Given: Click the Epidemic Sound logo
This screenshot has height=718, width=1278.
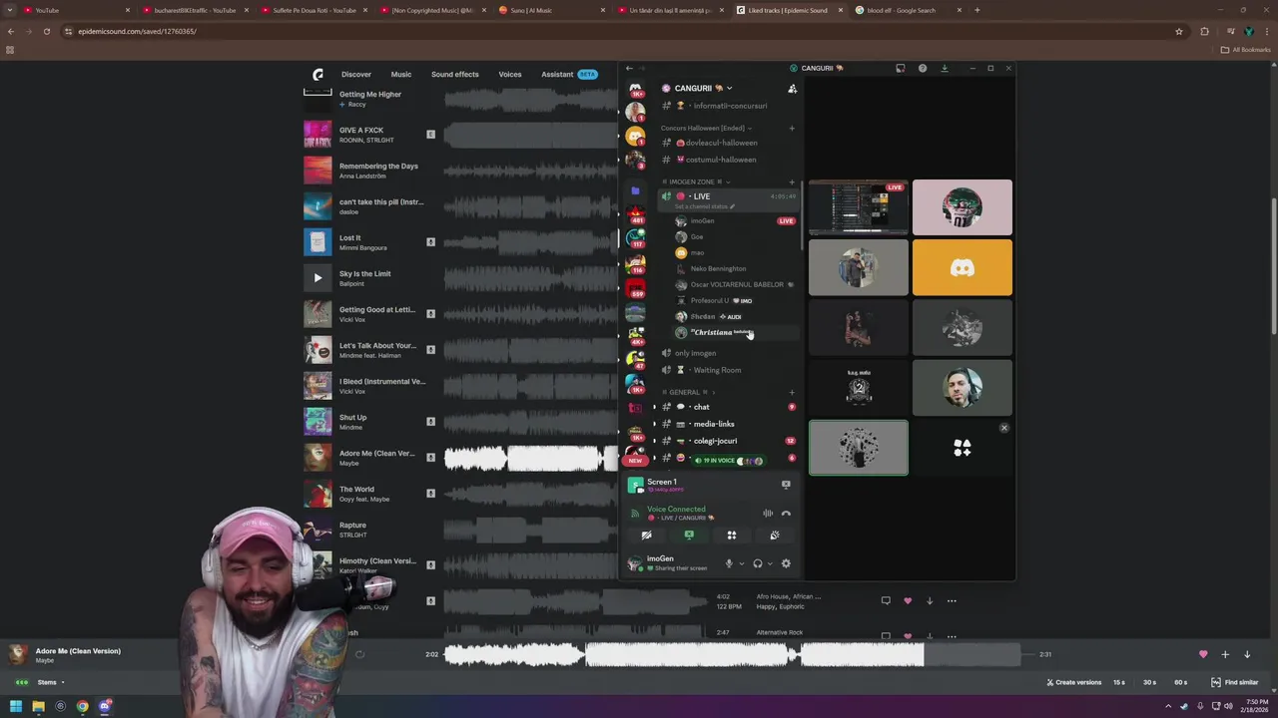Looking at the screenshot, I should 318,74.
